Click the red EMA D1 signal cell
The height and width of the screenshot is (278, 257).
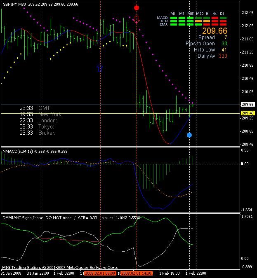coord(223,24)
